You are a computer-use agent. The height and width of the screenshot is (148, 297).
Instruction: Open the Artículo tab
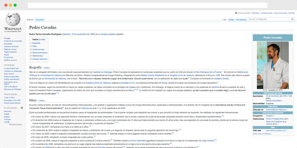click(30, 20)
